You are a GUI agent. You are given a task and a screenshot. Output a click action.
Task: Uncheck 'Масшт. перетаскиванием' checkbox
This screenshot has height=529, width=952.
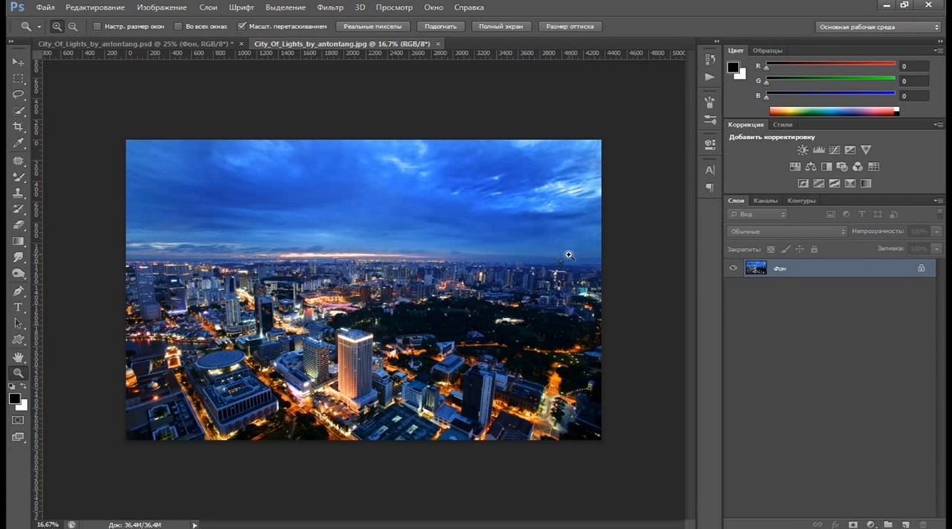pyautogui.click(x=242, y=27)
